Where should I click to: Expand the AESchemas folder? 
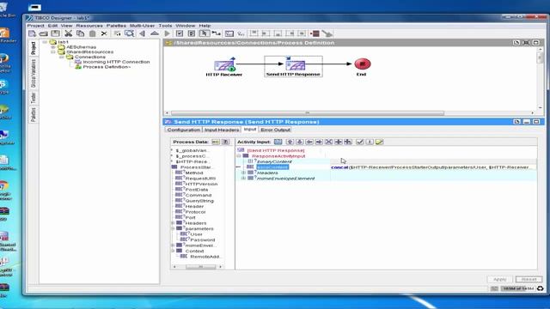point(53,47)
